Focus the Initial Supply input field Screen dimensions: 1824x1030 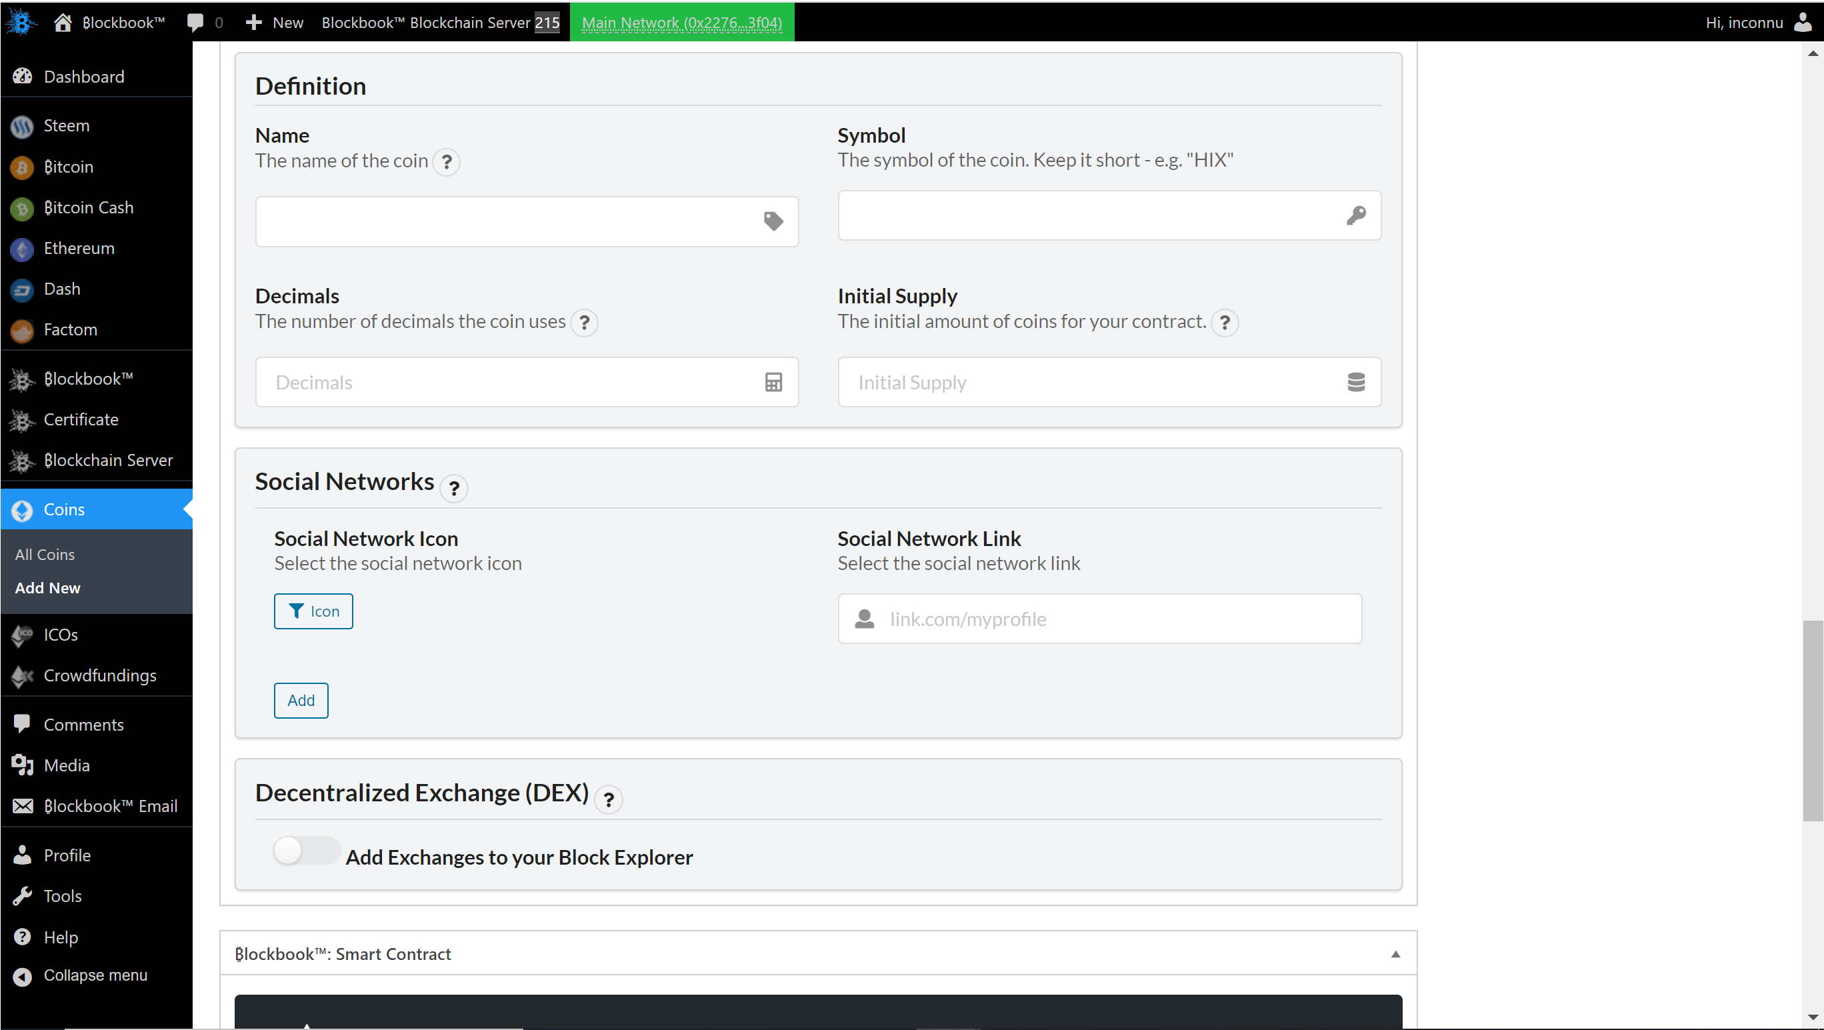point(1109,382)
